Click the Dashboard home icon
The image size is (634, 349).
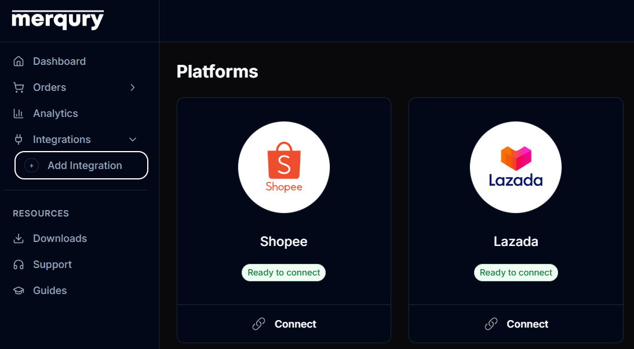[19, 61]
